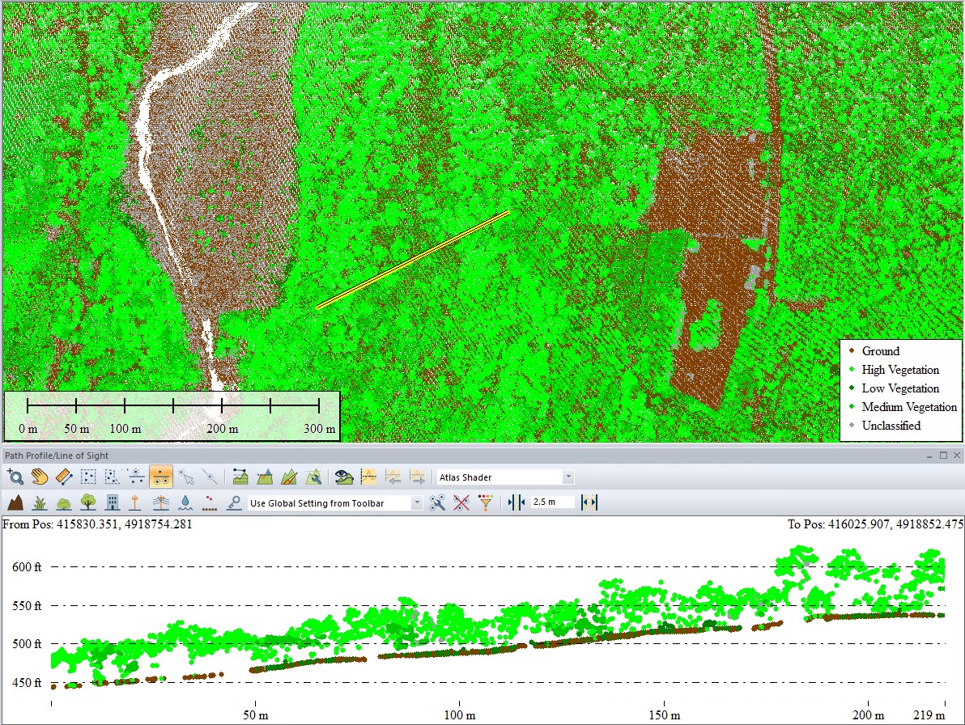This screenshot has height=725, width=965.
Task: Select lidar points by rectangle tool
Action: (x=88, y=477)
